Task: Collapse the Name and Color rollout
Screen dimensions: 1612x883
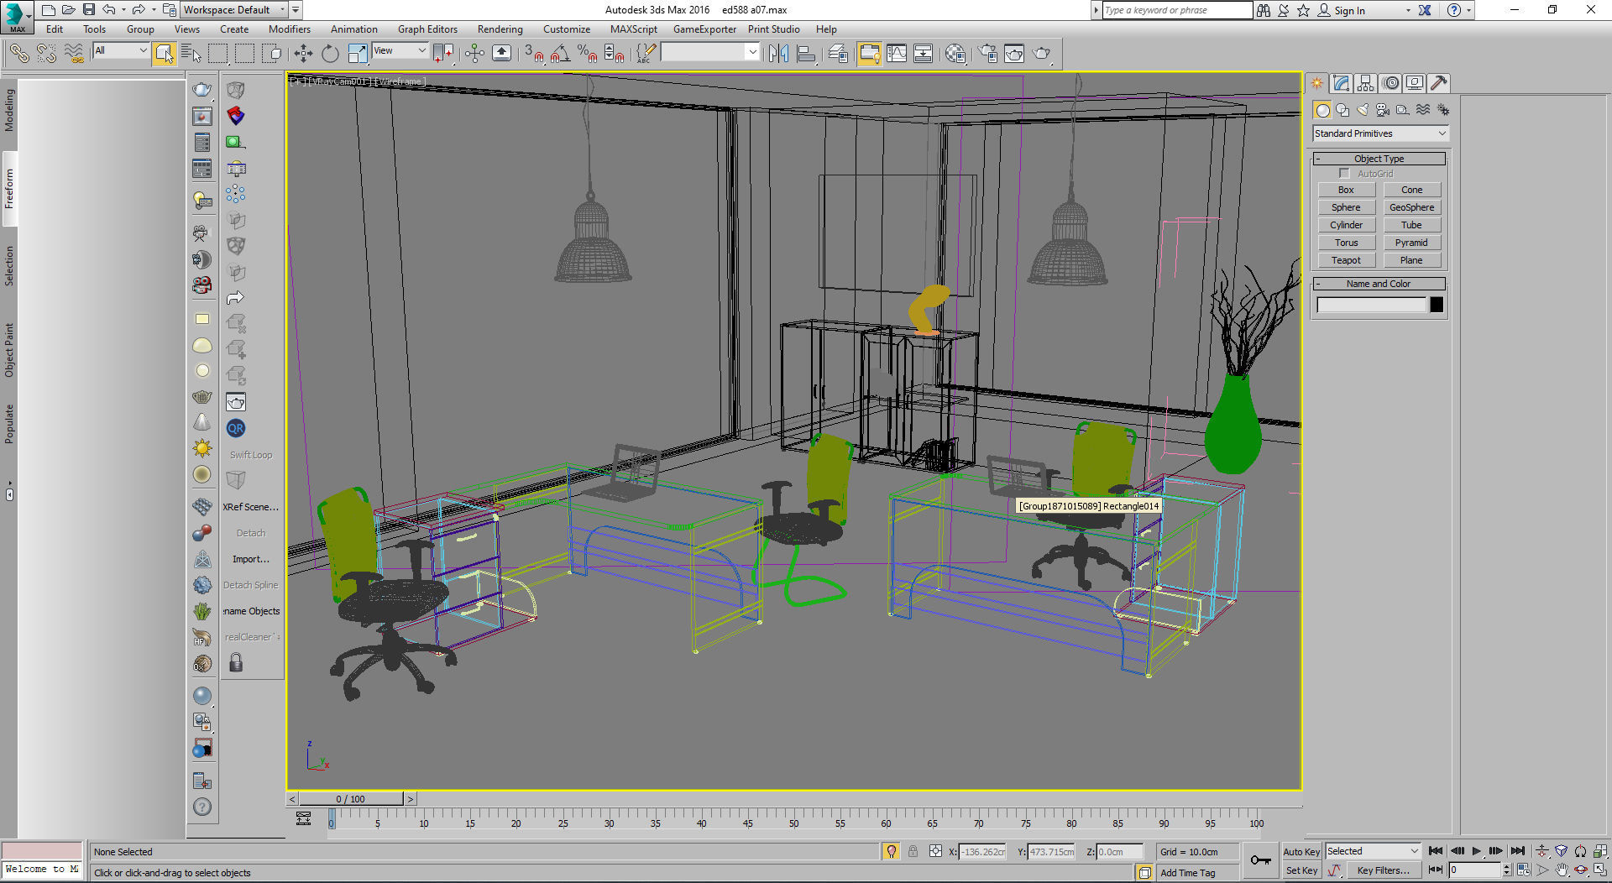Action: click(x=1379, y=284)
